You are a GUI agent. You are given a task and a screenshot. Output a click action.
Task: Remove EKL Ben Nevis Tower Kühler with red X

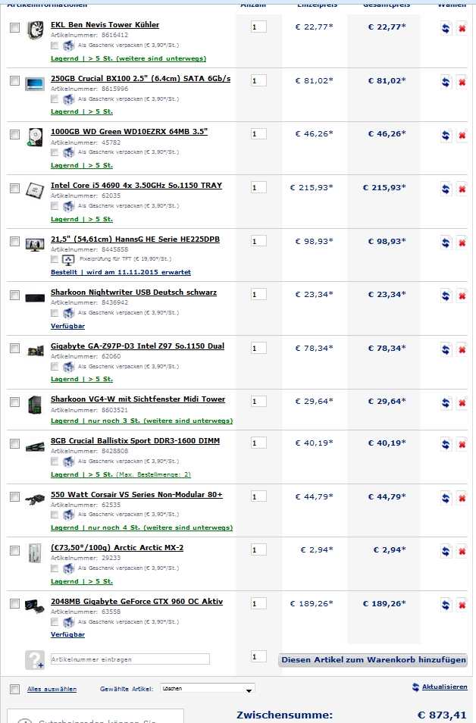(462, 29)
